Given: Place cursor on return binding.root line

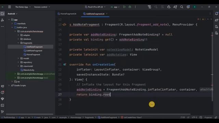Looking at the screenshot, I should pyautogui.click(x=93, y=95).
